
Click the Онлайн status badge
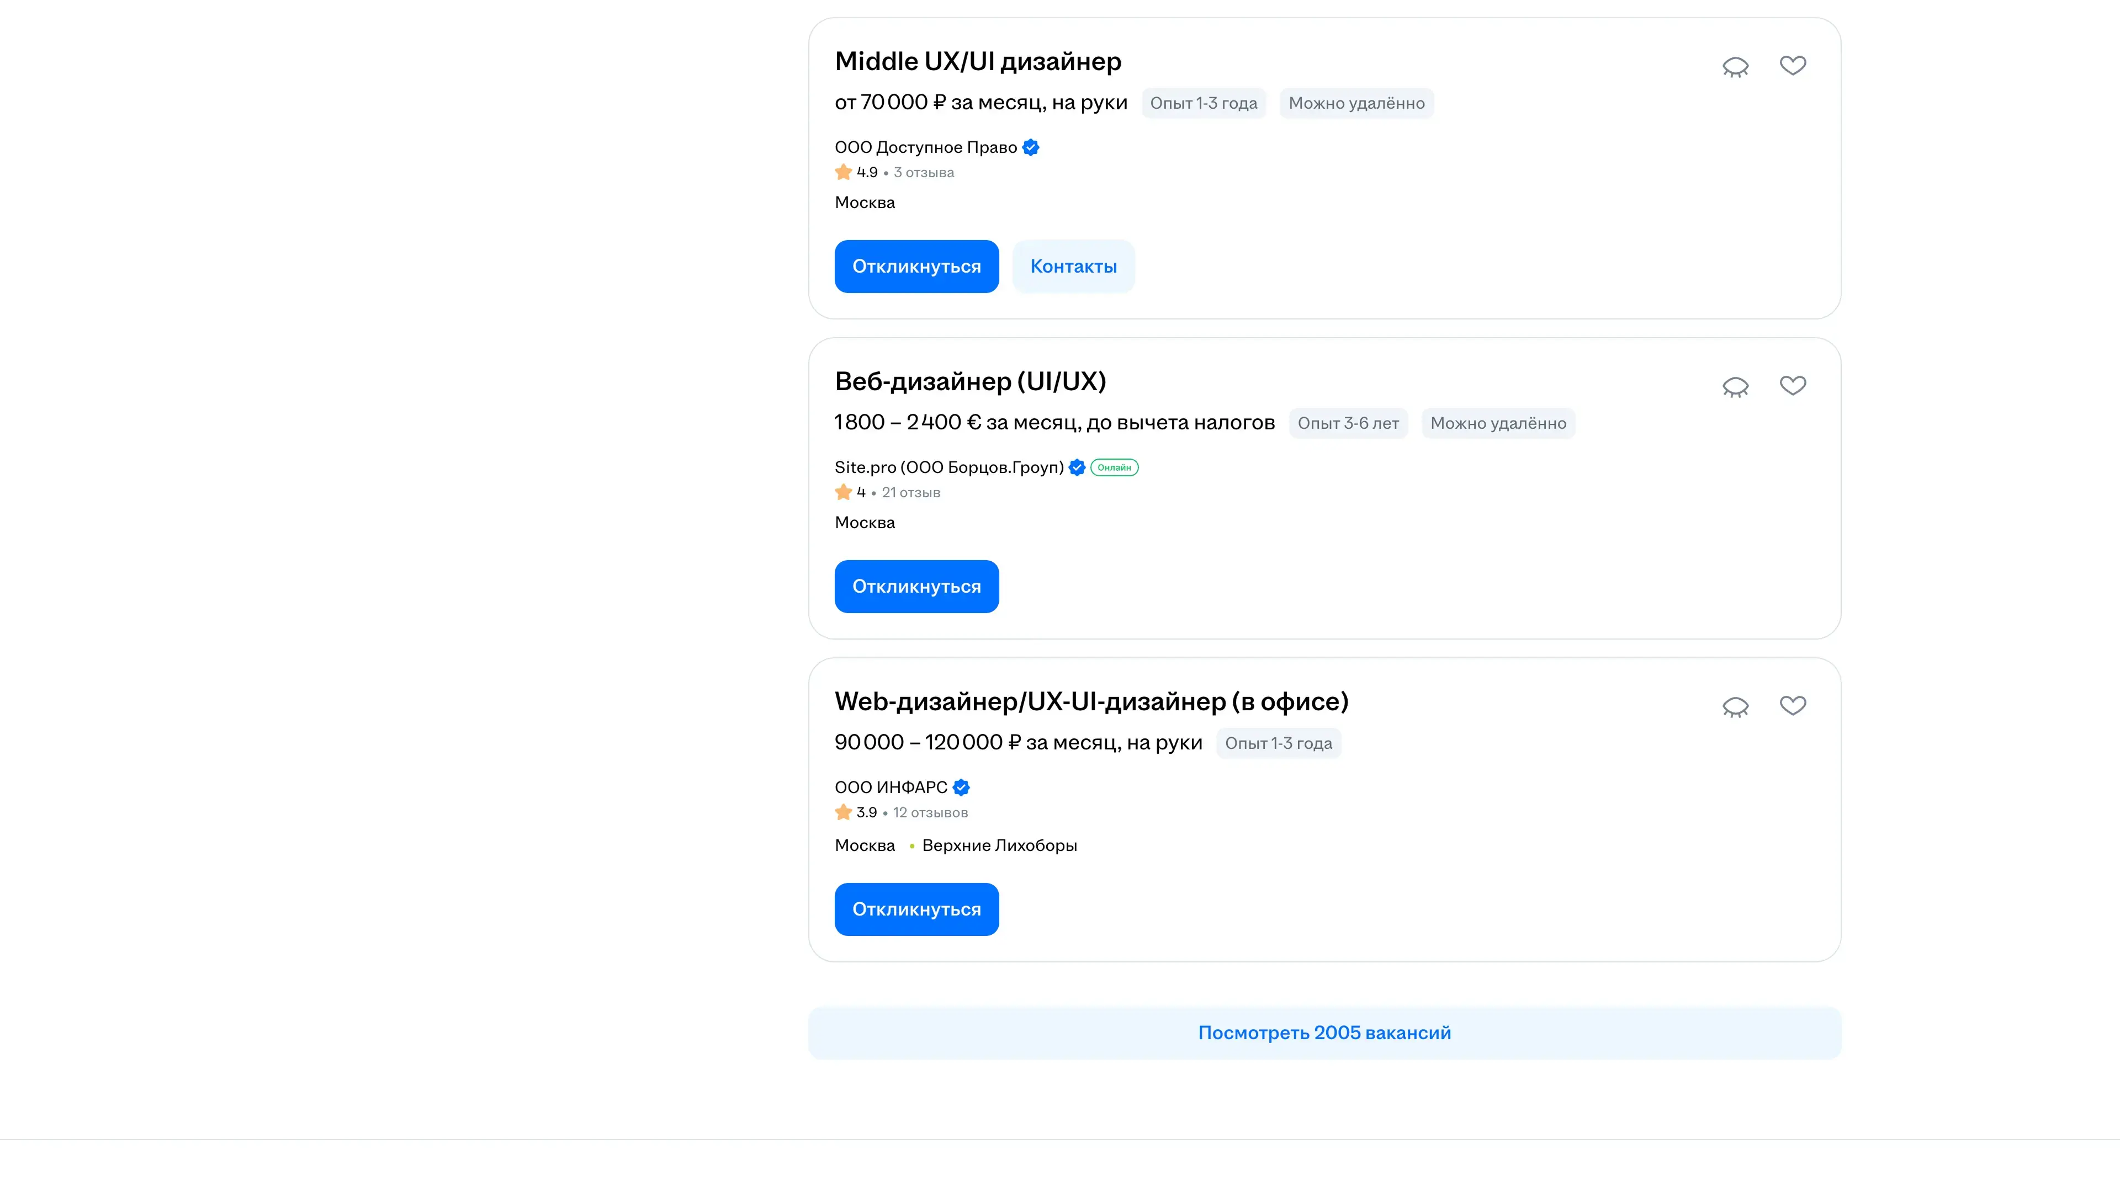[x=1114, y=467]
